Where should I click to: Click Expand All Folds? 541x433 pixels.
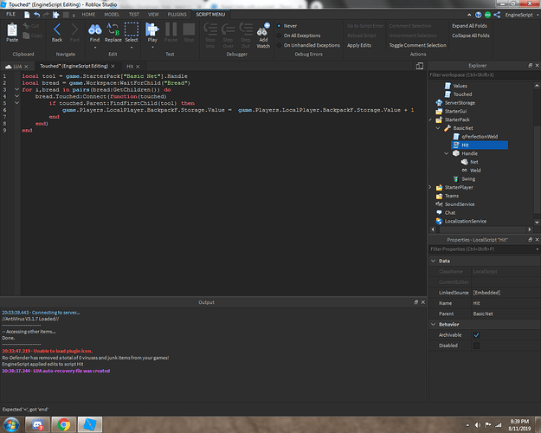tap(469, 26)
